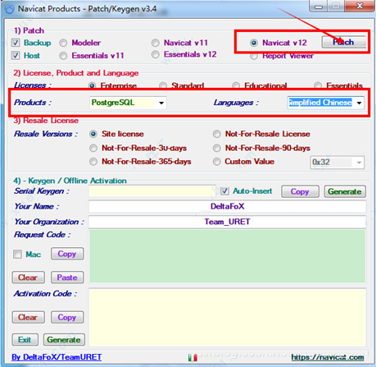Viewport: 376px width, 367px height.
Task: Click the Your Organization field with Team_URET
Action: [x=227, y=222]
